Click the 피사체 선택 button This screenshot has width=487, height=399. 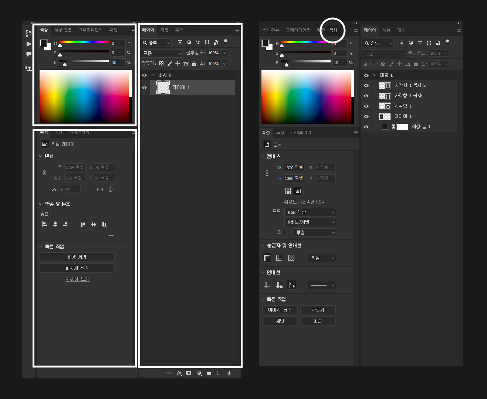[x=77, y=268]
